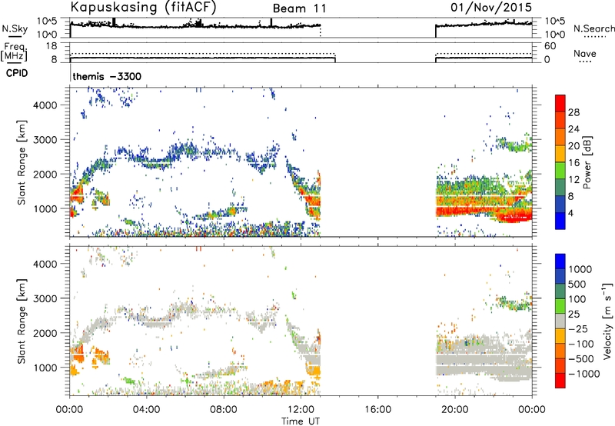This screenshot has height=426, width=615.
Task: Click the 'N.Sky' legend label
Action: coord(15,28)
